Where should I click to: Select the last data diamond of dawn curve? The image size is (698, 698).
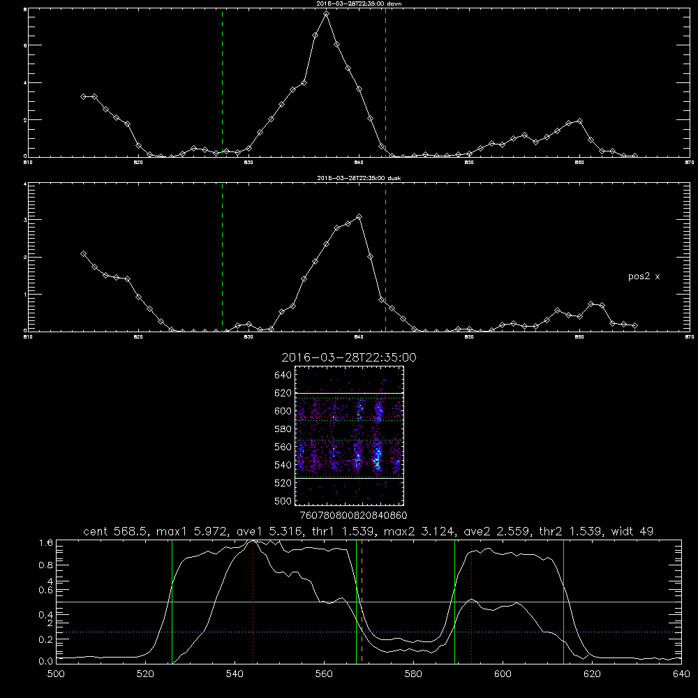click(634, 156)
